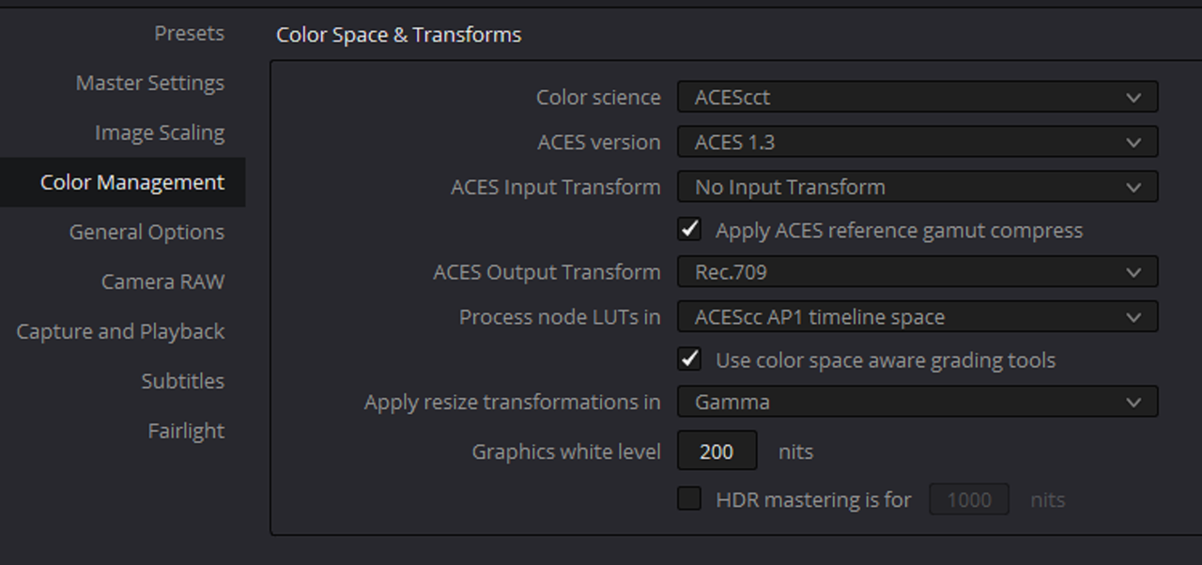Open the Color science dropdown

click(917, 97)
